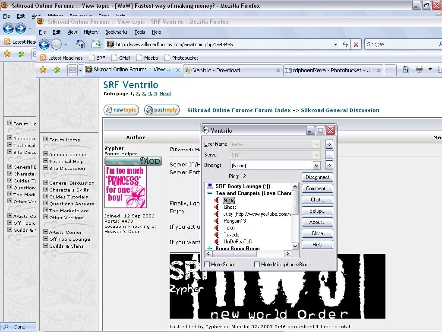
Task: Click the Server arrow button in Ventrilo
Action: coord(329,155)
